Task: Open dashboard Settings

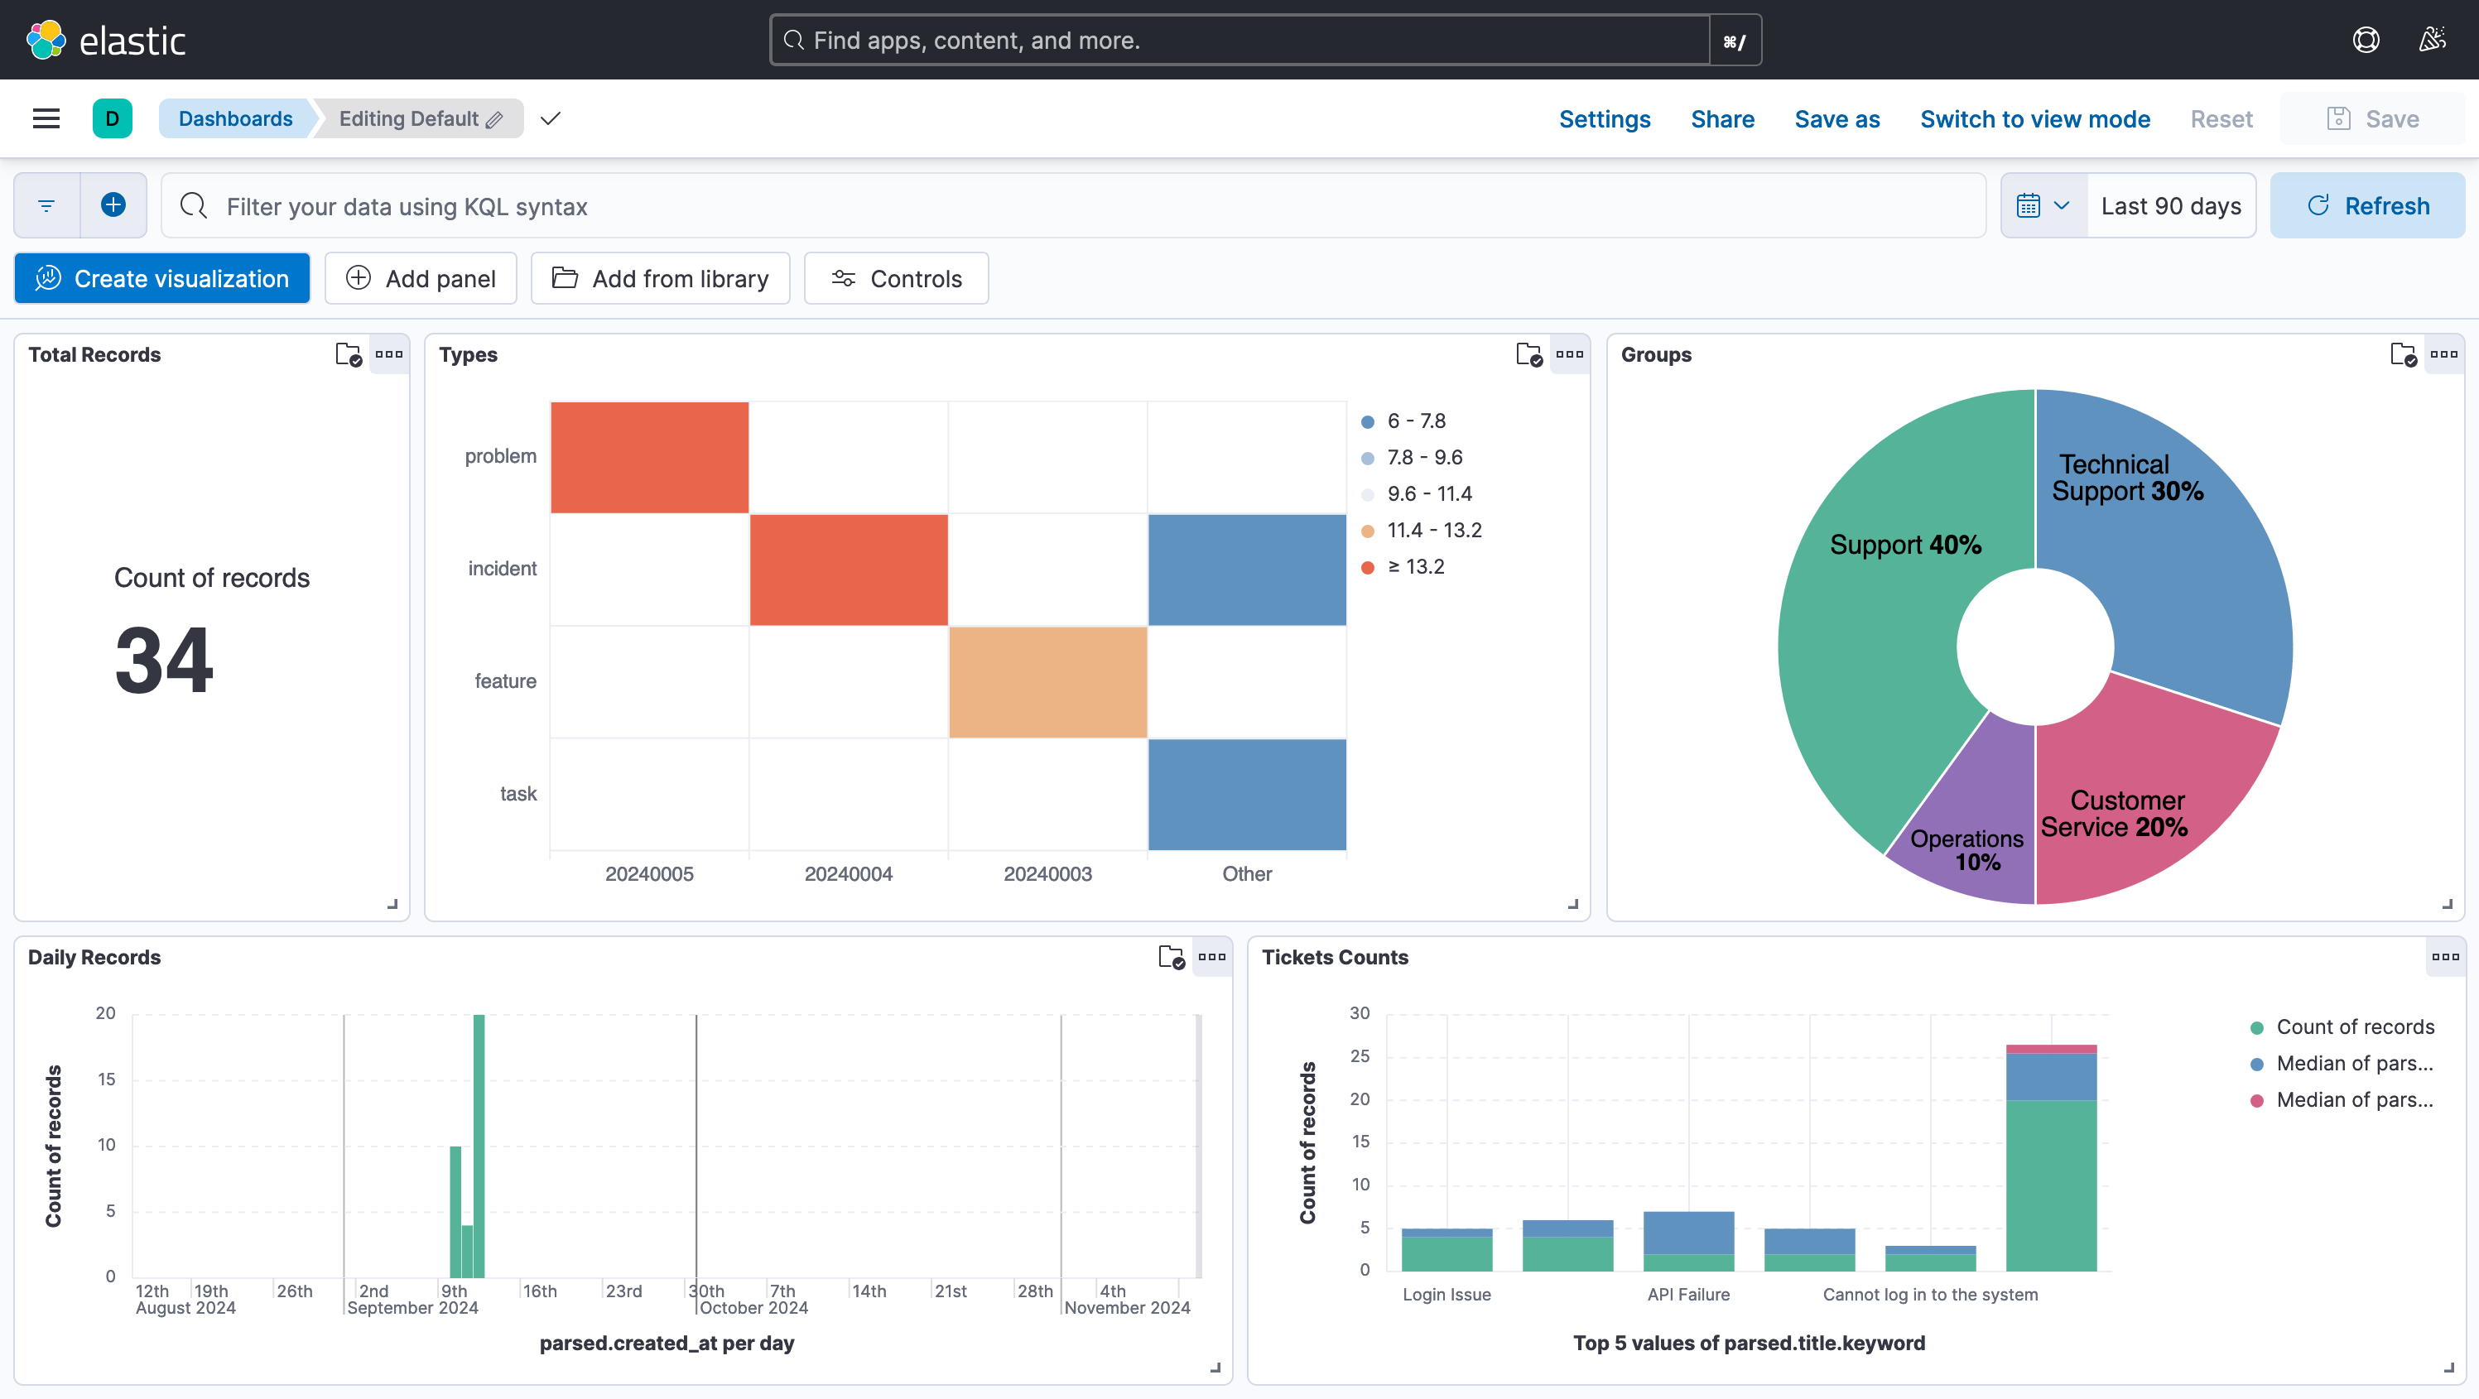Action: pos(1604,118)
